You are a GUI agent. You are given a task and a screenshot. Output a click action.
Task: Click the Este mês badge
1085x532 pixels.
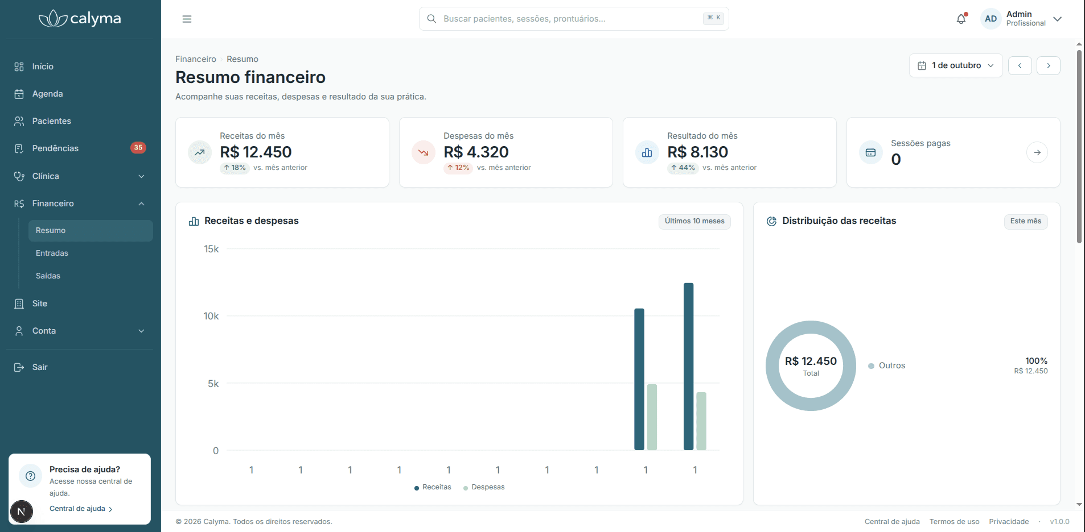click(1026, 221)
